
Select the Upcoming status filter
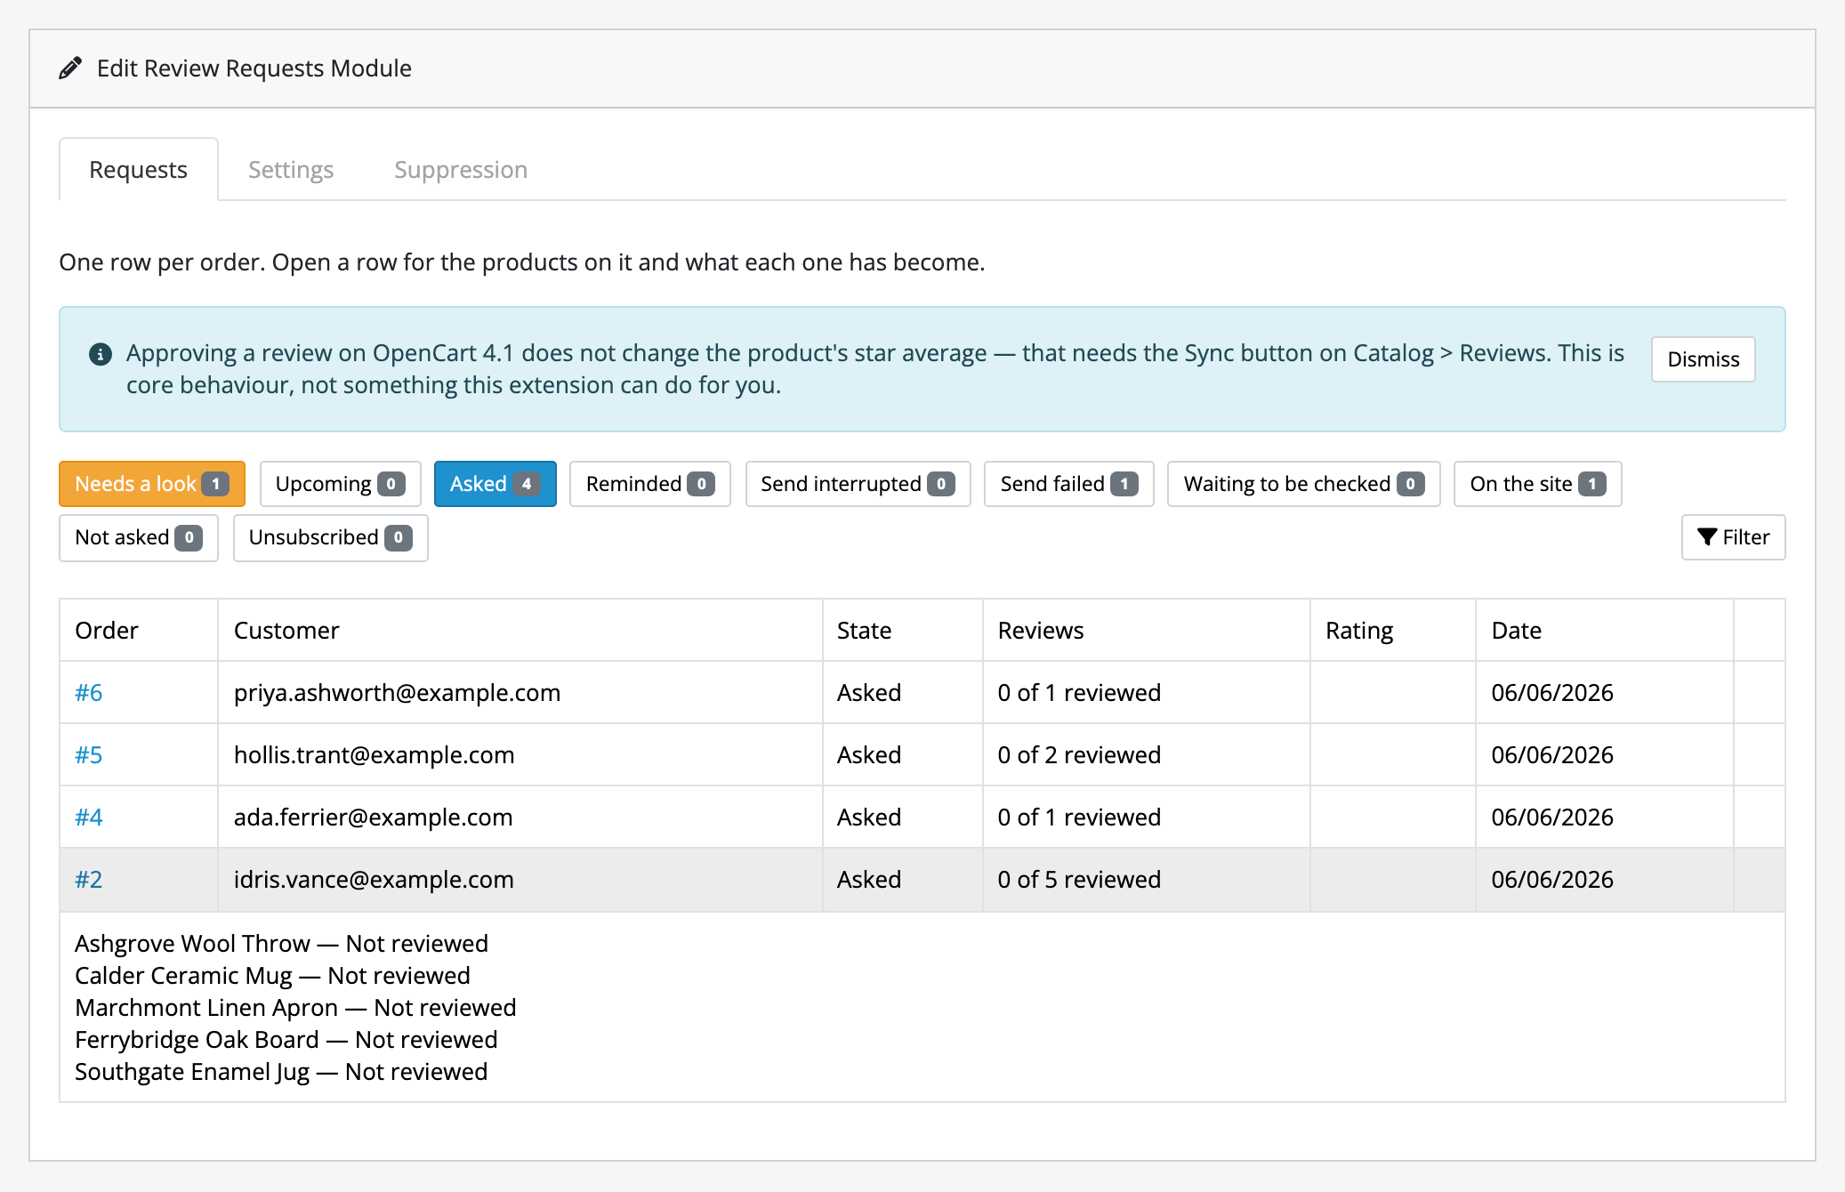point(340,484)
